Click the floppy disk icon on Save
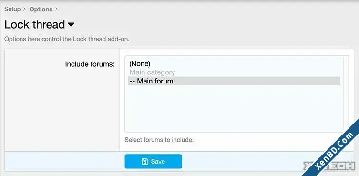The width and height of the screenshot is (359, 176). pyautogui.click(x=145, y=161)
